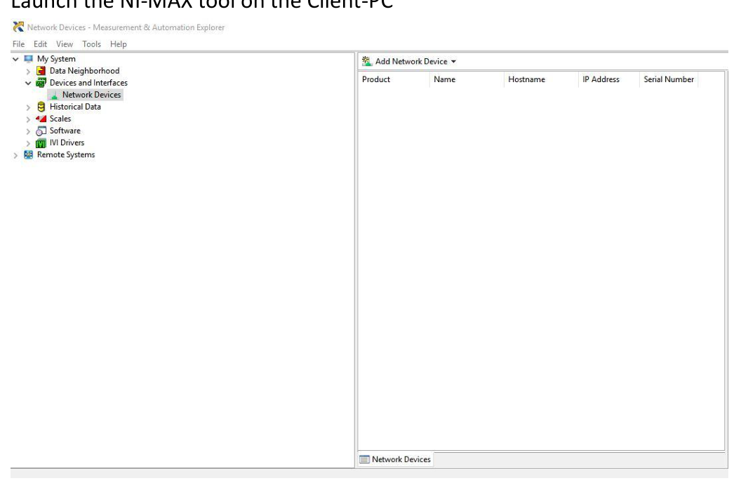The image size is (741, 495).
Task: Click the Software icon in tree
Action: (41, 131)
